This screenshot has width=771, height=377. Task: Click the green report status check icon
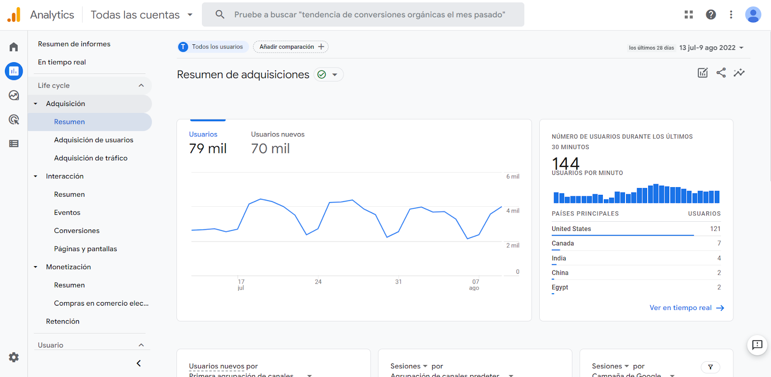322,75
